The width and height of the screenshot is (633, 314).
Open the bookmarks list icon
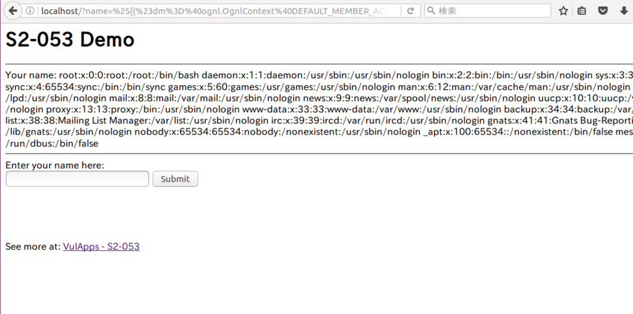click(582, 11)
